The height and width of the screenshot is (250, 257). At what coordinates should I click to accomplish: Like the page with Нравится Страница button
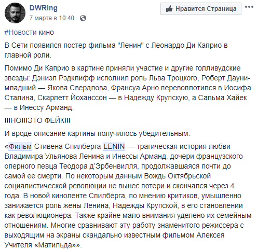pos(201,9)
